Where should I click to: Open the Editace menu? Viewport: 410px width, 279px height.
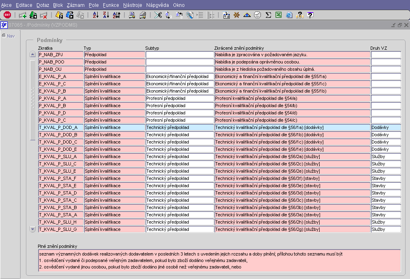click(x=24, y=5)
